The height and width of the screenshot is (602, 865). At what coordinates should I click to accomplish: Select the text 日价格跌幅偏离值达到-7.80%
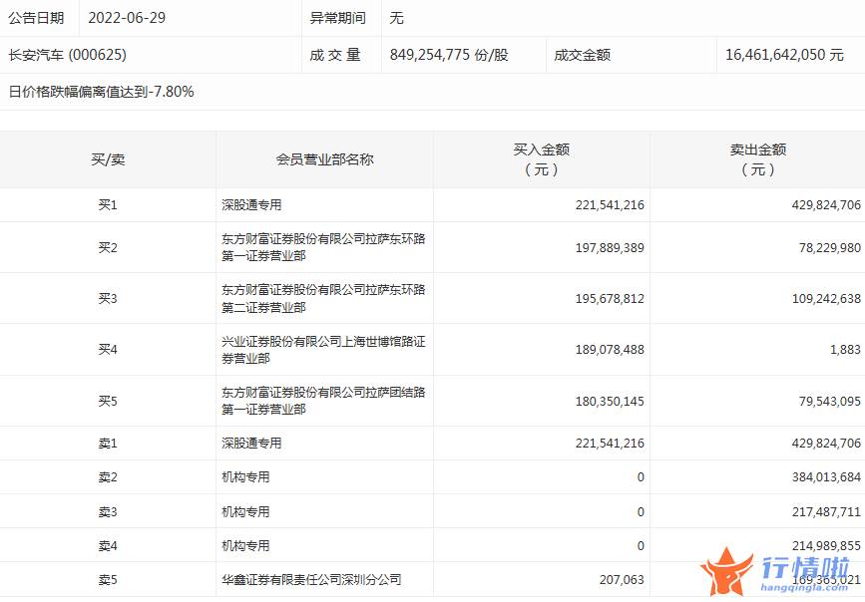pyautogui.click(x=101, y=92)
